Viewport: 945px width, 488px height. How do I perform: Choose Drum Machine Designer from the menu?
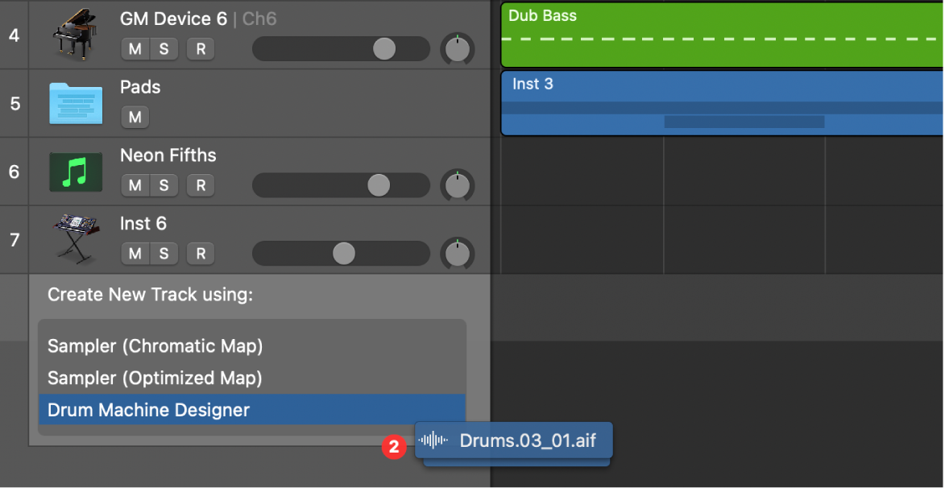[147, 410]
